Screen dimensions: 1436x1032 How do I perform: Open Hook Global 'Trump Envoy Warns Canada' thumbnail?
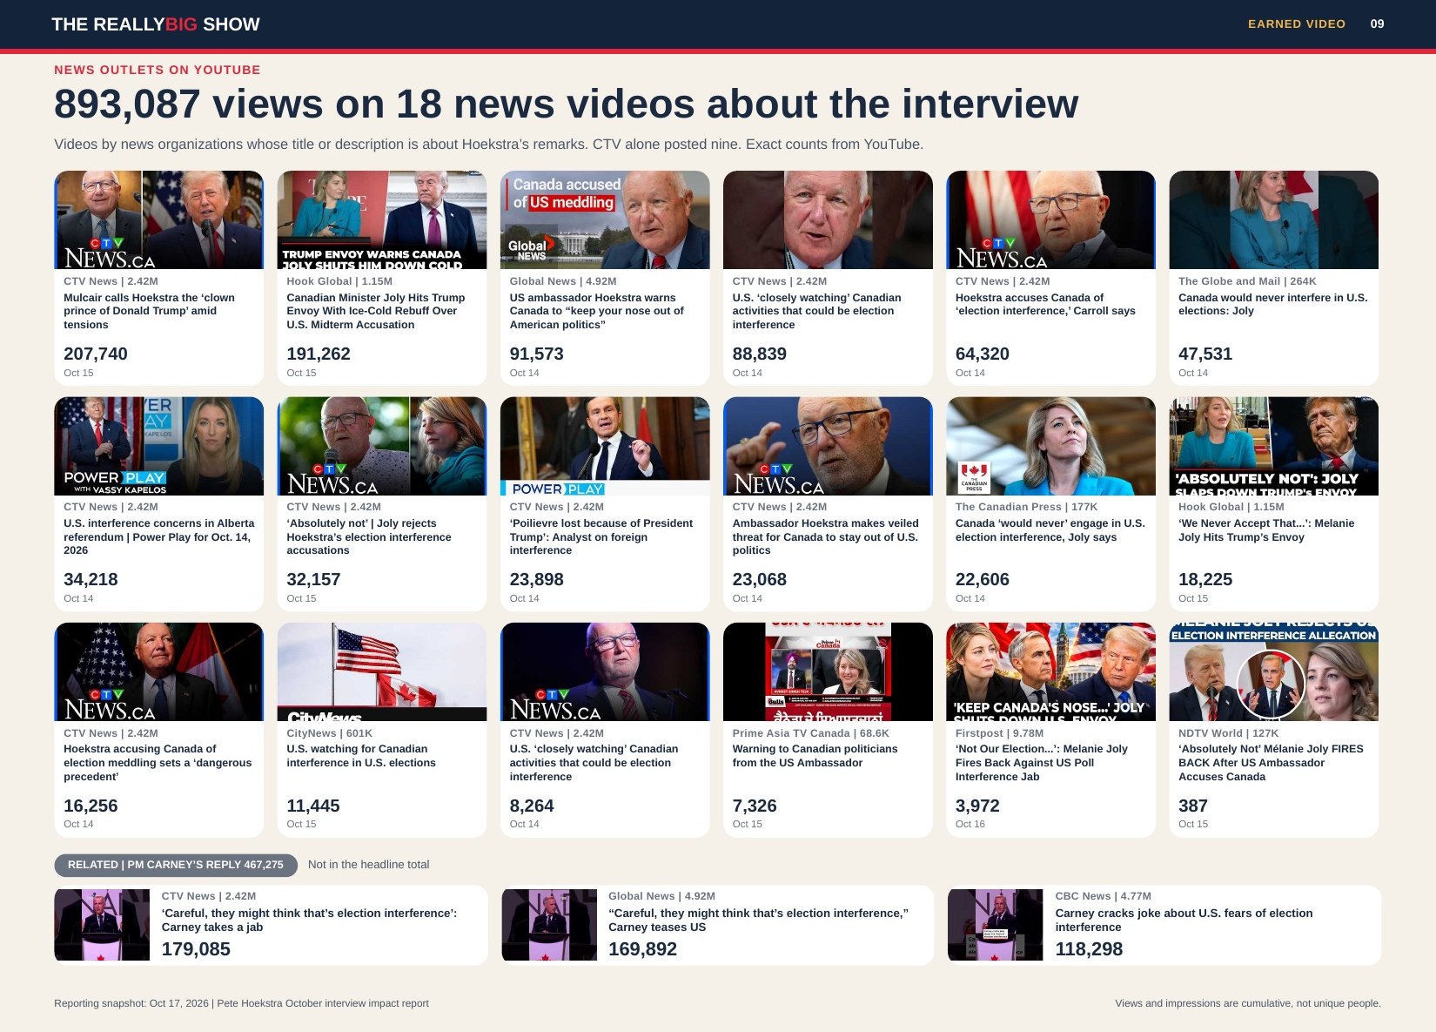click(x=382, y=219)
